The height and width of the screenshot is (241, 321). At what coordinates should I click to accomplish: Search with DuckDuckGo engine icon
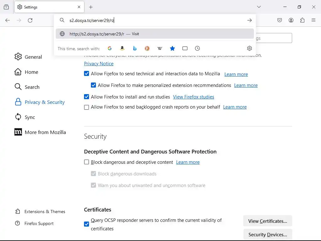click(147, 48)
